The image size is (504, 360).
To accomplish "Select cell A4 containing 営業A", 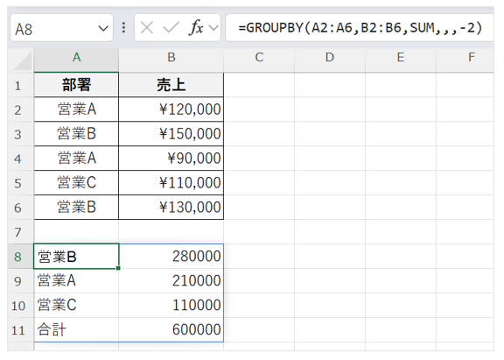I will click(x=76, y=159).
